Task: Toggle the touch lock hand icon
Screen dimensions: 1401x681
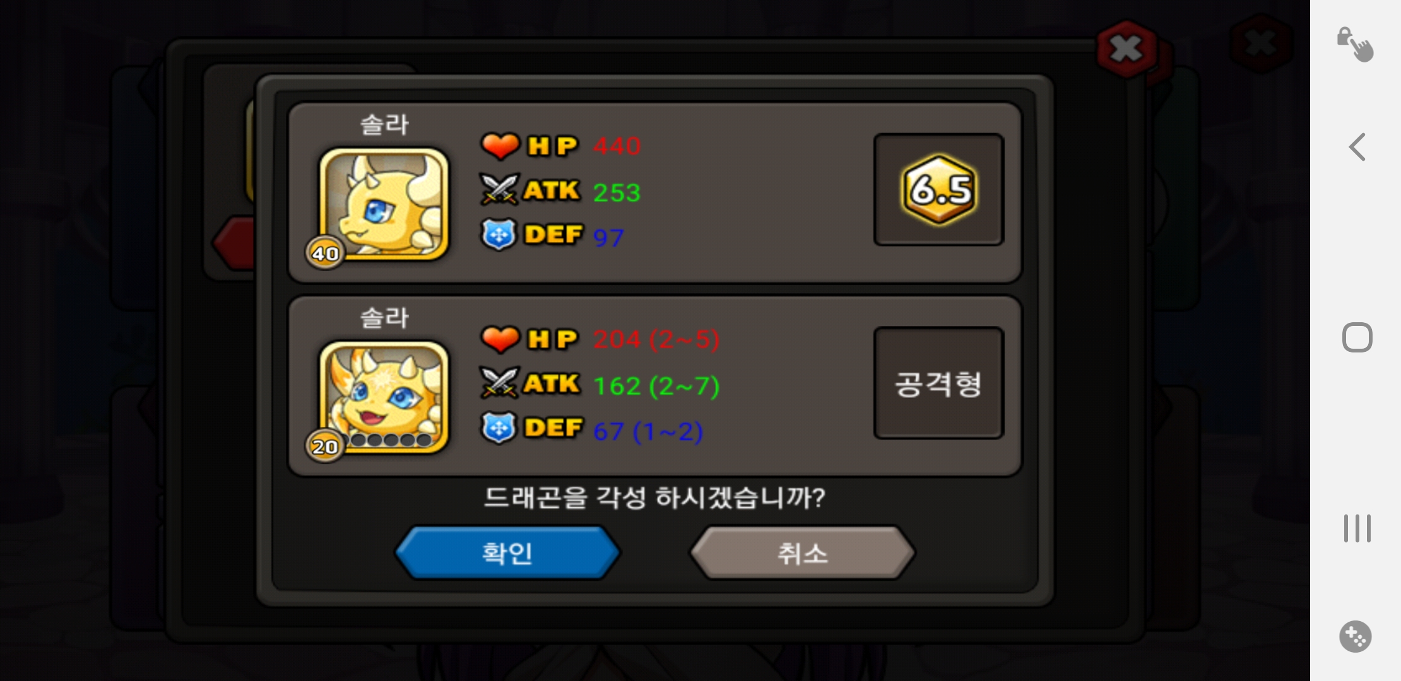Action: pyautogui.click(x=1356, y=44)
